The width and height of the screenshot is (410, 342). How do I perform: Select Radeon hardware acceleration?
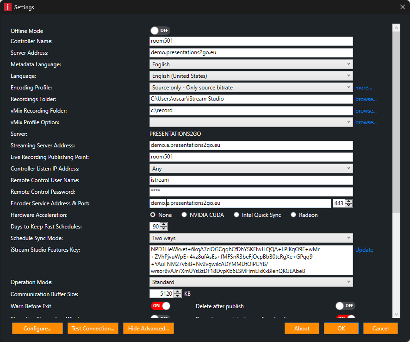(304, 215)
